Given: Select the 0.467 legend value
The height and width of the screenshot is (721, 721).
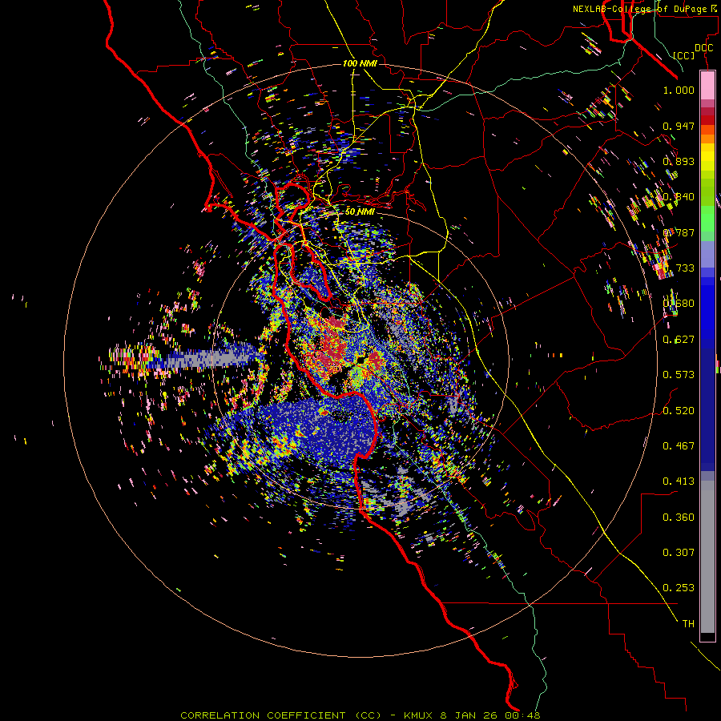Looking at the screenshot, I should (679, 446).
